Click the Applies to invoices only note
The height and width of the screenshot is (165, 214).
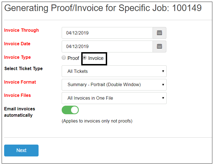pos(97,121)
